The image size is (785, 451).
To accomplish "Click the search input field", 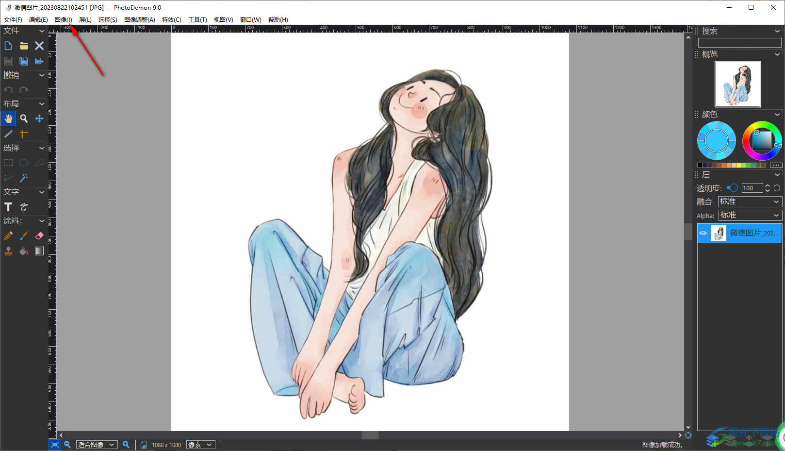I will (740, 43).
